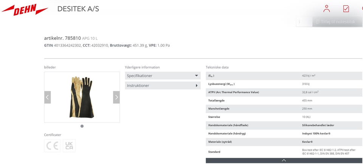The image size is (363, 164).
Task: Open the notepad checklist icon
Action: click(x=346, y=9)
